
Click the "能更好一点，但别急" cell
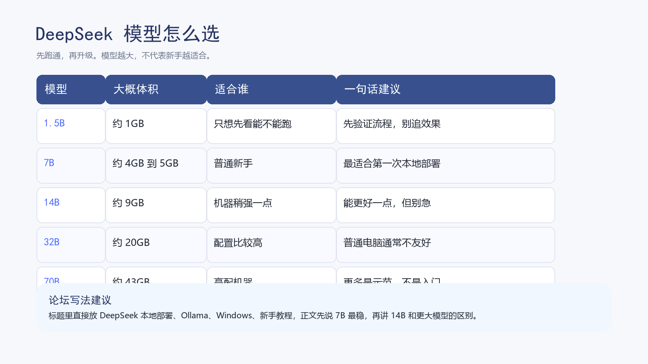point(446,205)
